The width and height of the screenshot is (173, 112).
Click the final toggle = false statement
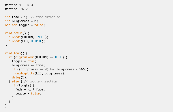pyautogui.click(x=28, y=93)
